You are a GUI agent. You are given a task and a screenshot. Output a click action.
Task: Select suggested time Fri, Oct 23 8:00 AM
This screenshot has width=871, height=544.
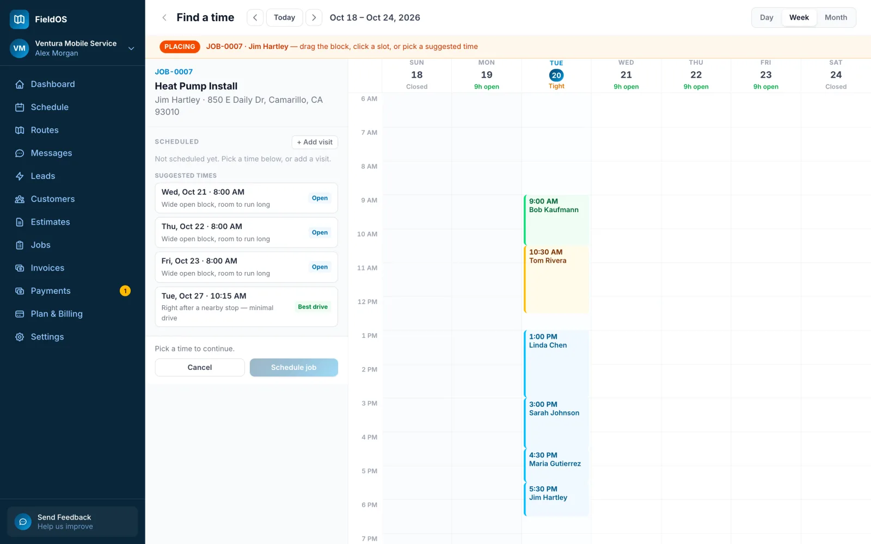(x=246, y=267)
